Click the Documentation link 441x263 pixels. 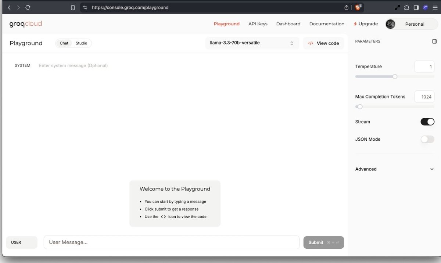326,24
